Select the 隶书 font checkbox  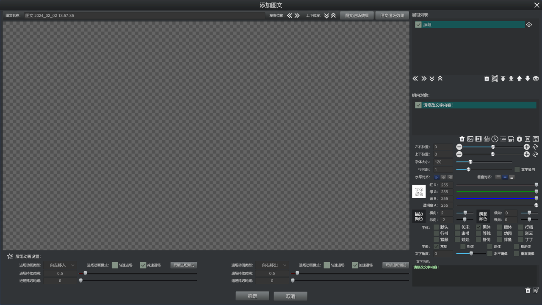[x=457, y=233]
